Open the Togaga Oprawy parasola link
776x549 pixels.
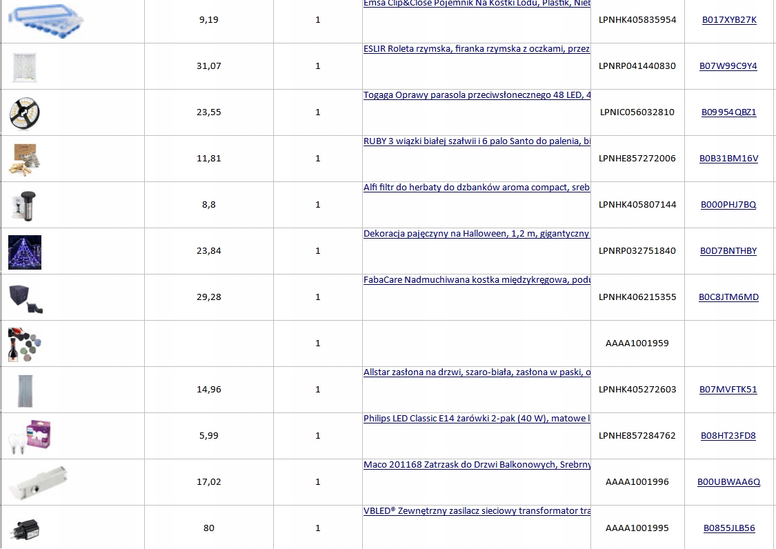tap(476, 95)
